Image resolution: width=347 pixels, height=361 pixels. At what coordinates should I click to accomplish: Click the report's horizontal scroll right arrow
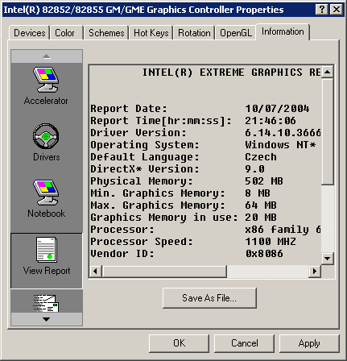[x=315, y=272]
